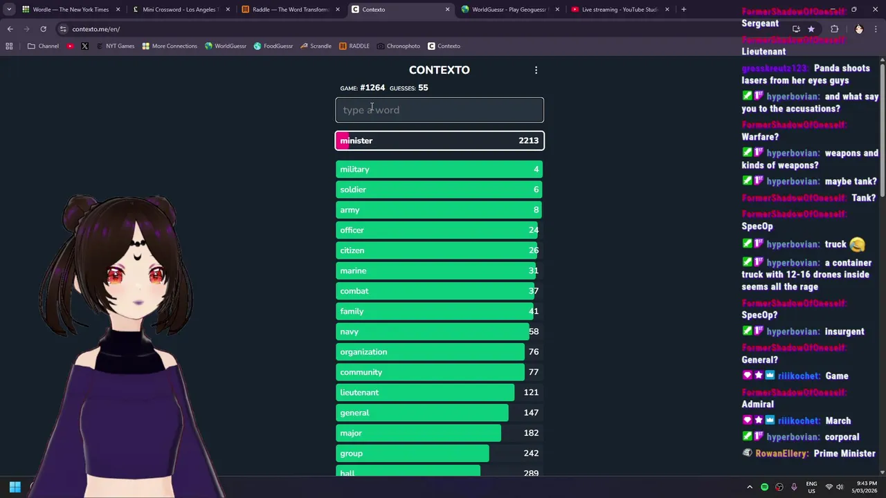The height and width of the screenshot is (498, 886).
Task: Click the 'citizen' guess row
Action: (440, 250)
